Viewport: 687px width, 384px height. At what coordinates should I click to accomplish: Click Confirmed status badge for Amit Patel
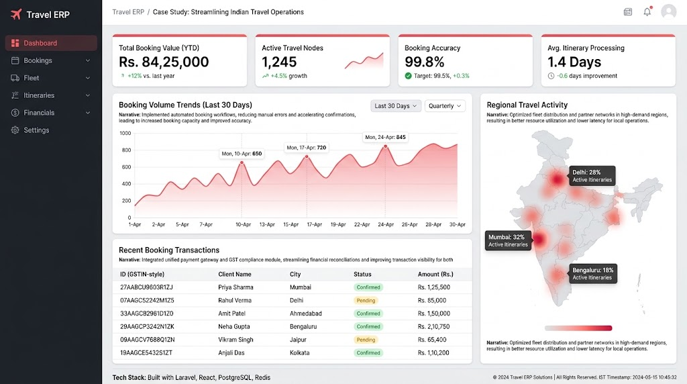[x=368, y=314]
